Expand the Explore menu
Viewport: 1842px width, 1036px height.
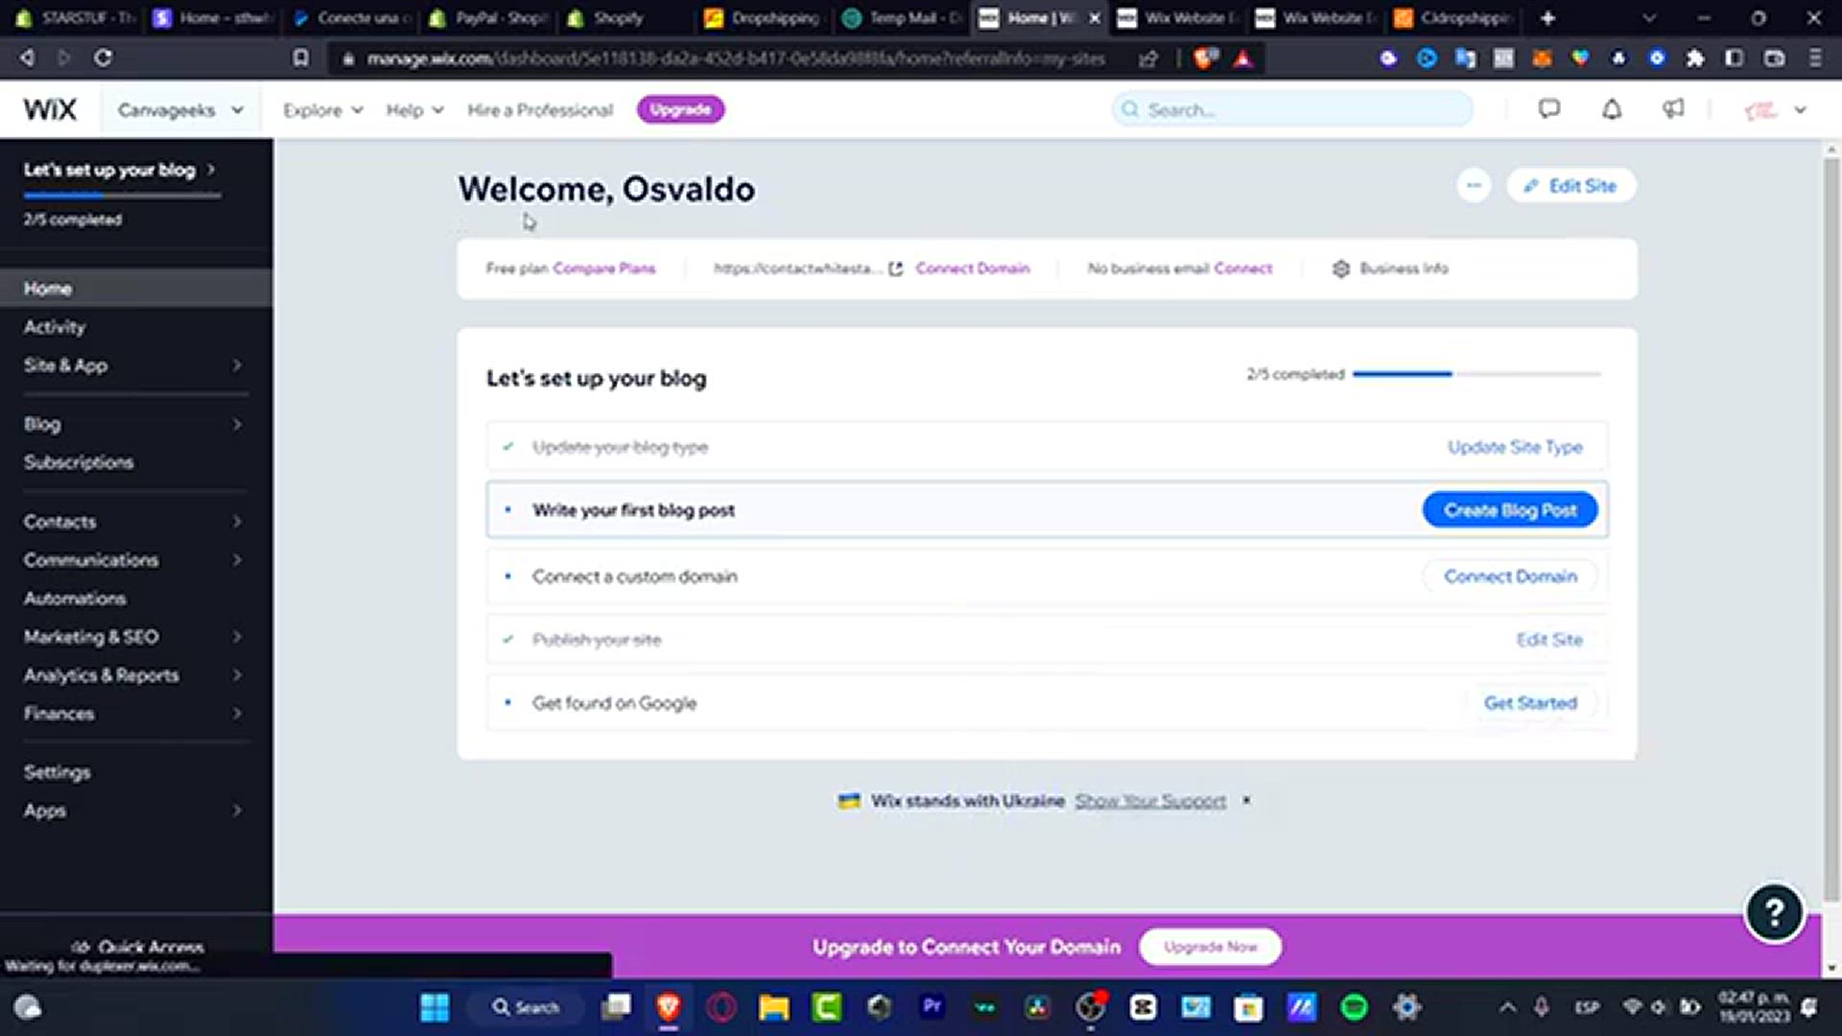coord(322,110)
